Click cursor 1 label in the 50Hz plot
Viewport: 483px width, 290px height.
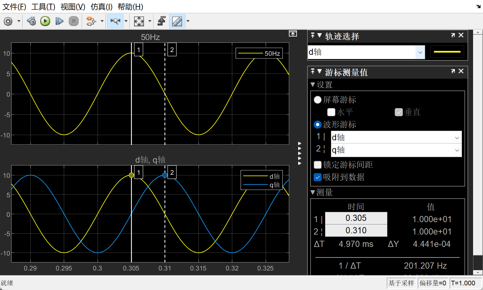[139, 50]
